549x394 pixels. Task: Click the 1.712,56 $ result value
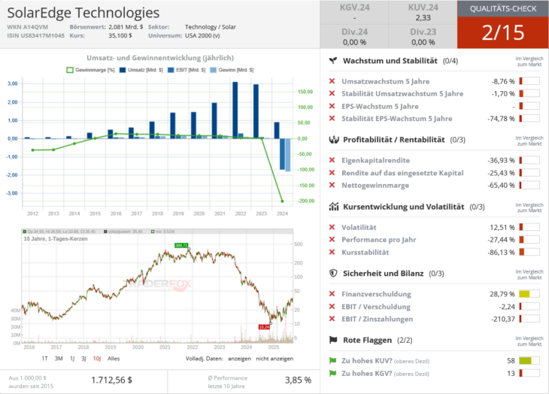pos(112,380)
